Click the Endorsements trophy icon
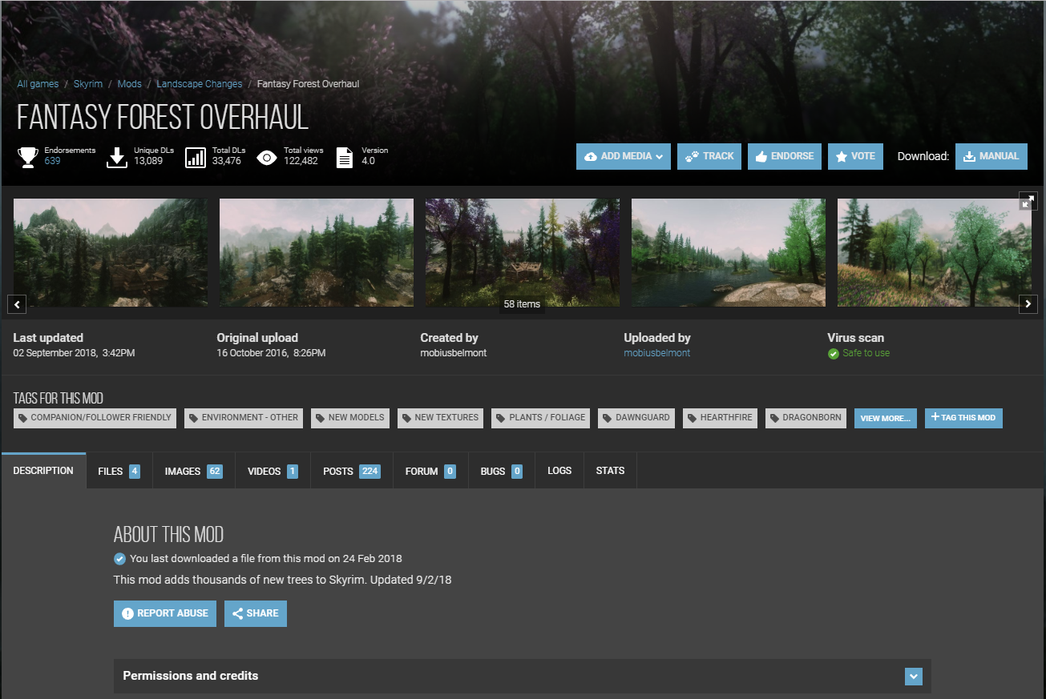This screenshot has width=1046, height=699. coord(28,157)
